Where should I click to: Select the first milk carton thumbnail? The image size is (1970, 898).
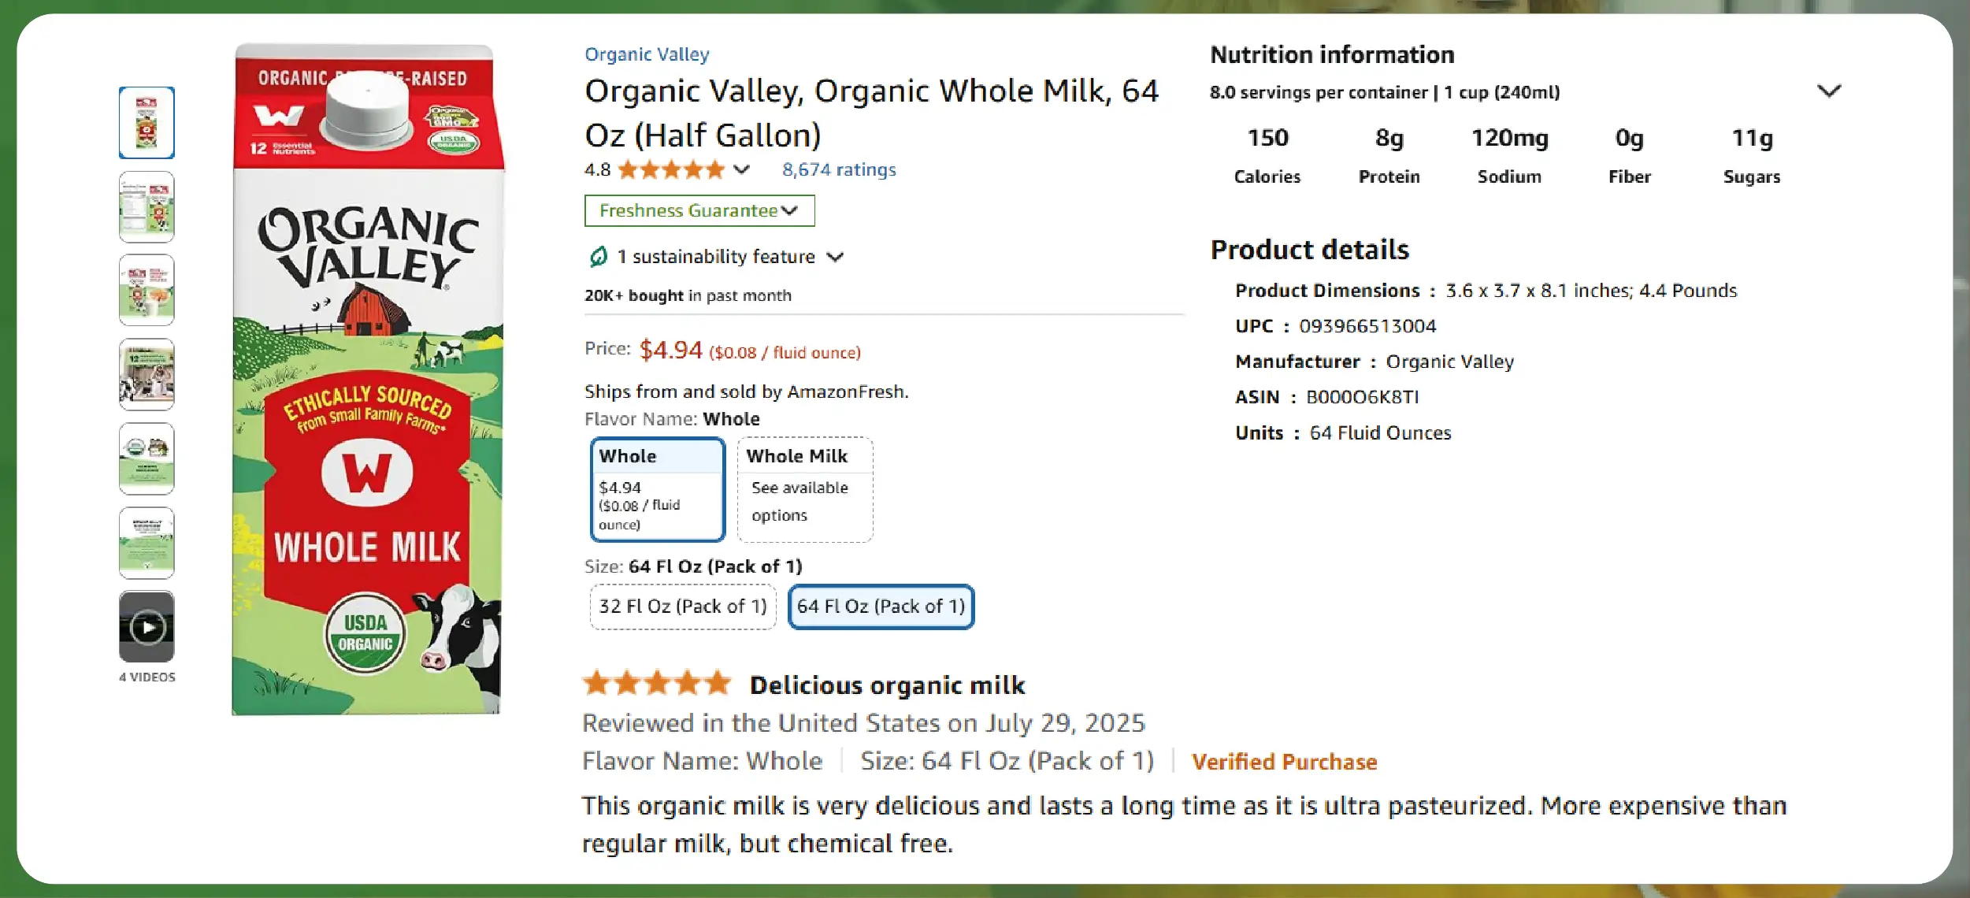[x=147, y=123]
